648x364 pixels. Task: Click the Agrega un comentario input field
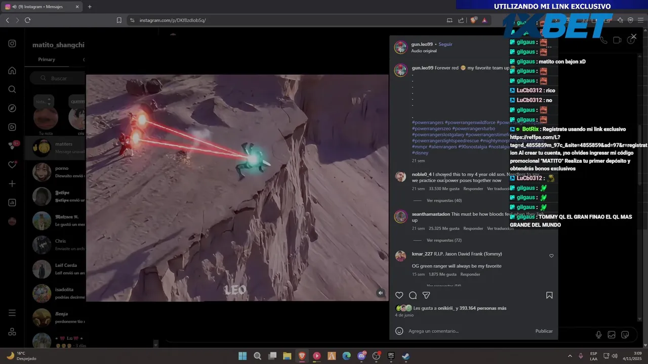point(468,331)
